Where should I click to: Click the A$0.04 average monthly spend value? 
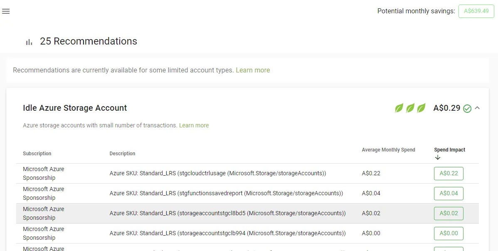[x=371, y=194]
